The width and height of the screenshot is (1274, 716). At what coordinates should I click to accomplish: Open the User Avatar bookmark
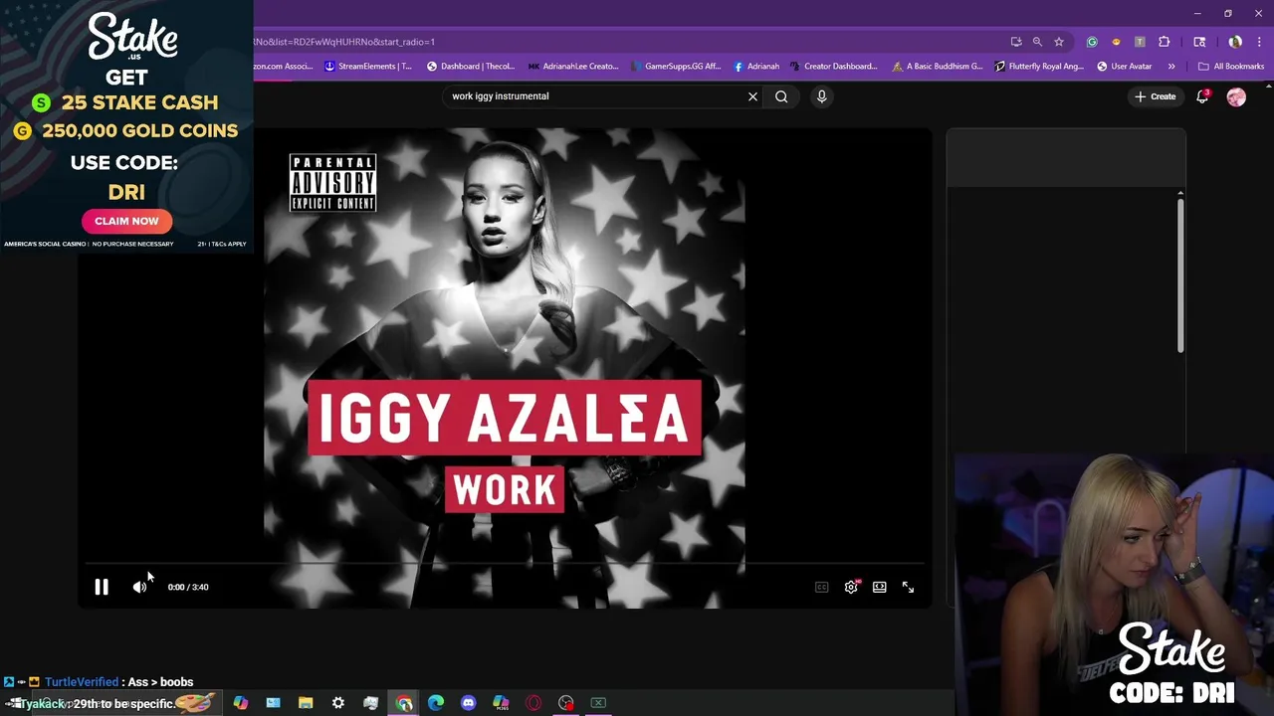tap(1125, 67)
